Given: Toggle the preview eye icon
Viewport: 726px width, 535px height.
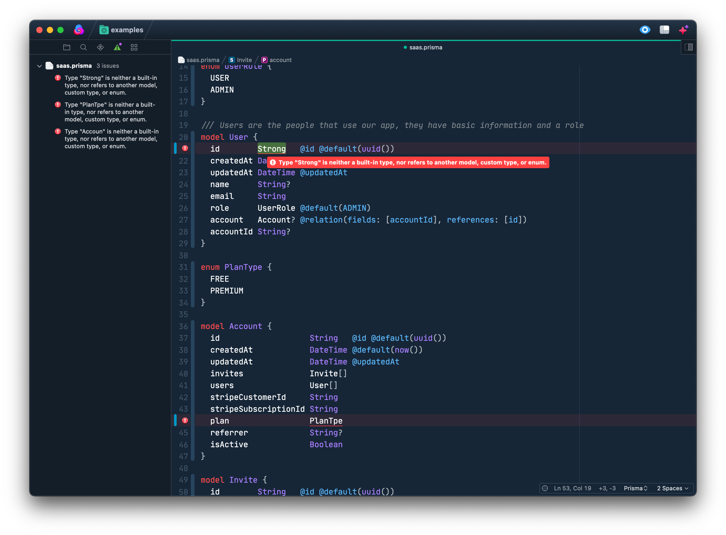Looking at the screenshot, I should click(x=645, y=30).
